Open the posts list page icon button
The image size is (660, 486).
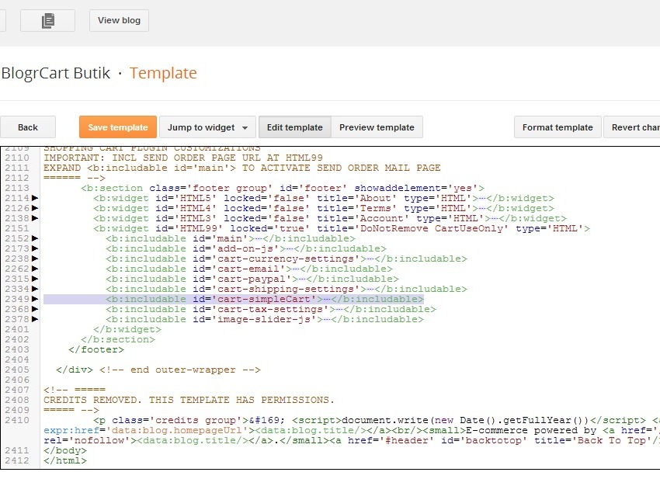tap(47, 20)
